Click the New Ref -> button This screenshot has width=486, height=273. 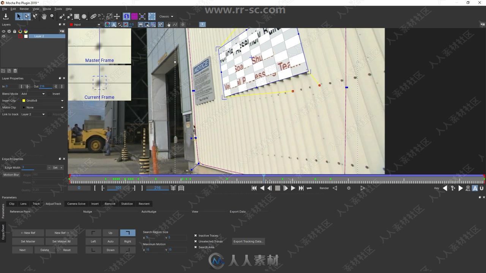tap(62, 233)
